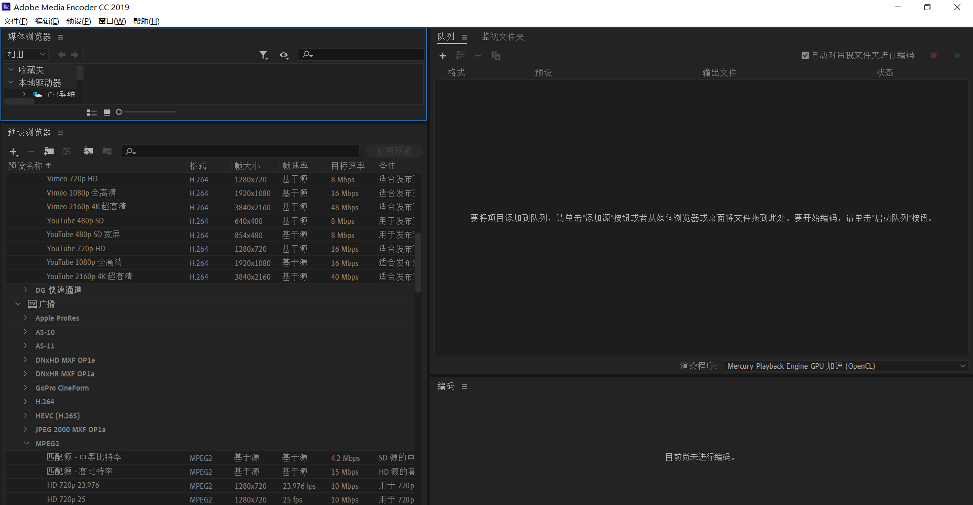Add output to queue via output icon

click(x=460, y=56)
